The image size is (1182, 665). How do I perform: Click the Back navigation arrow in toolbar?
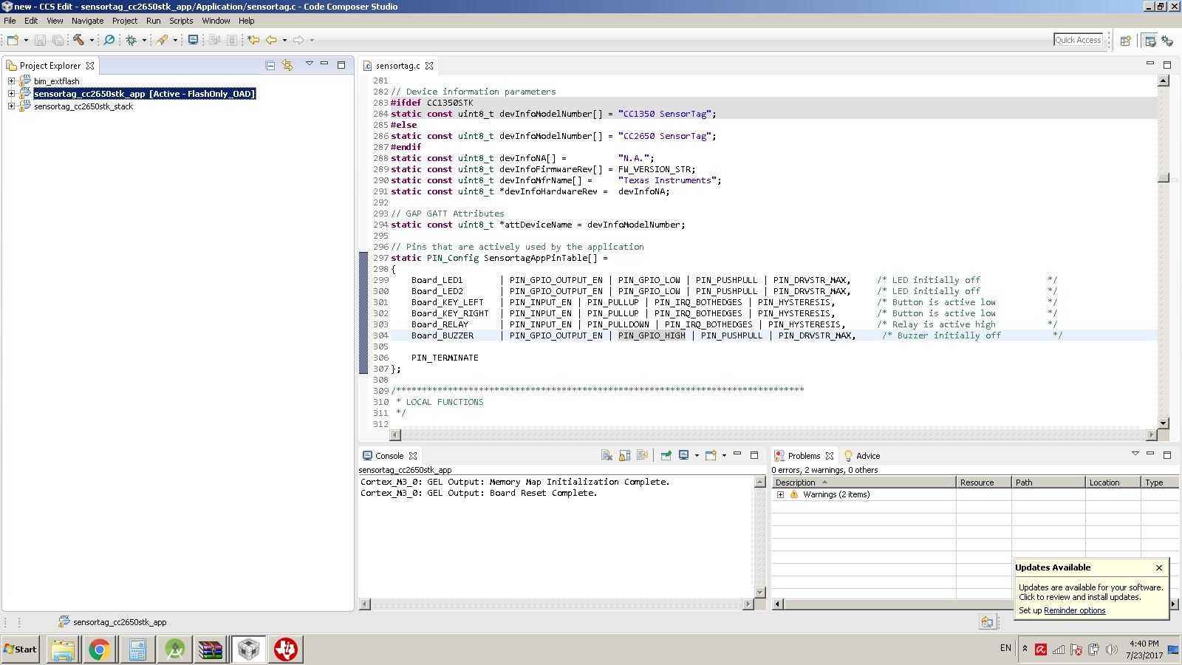point(271,40)
